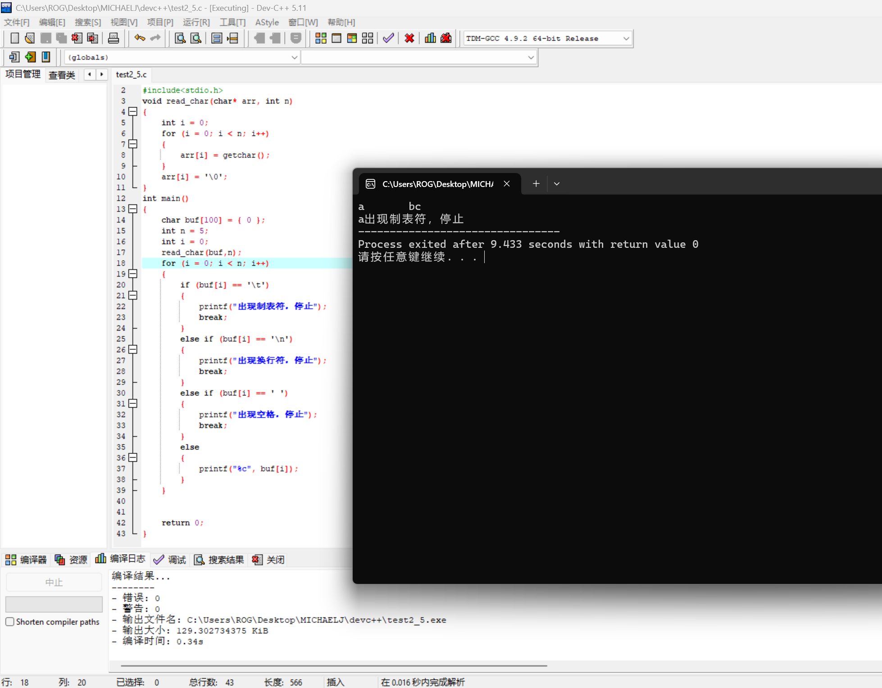Click the red X stop execution icon
The image size is (882, 688).
pyautogui.click(x=409, y=38)
